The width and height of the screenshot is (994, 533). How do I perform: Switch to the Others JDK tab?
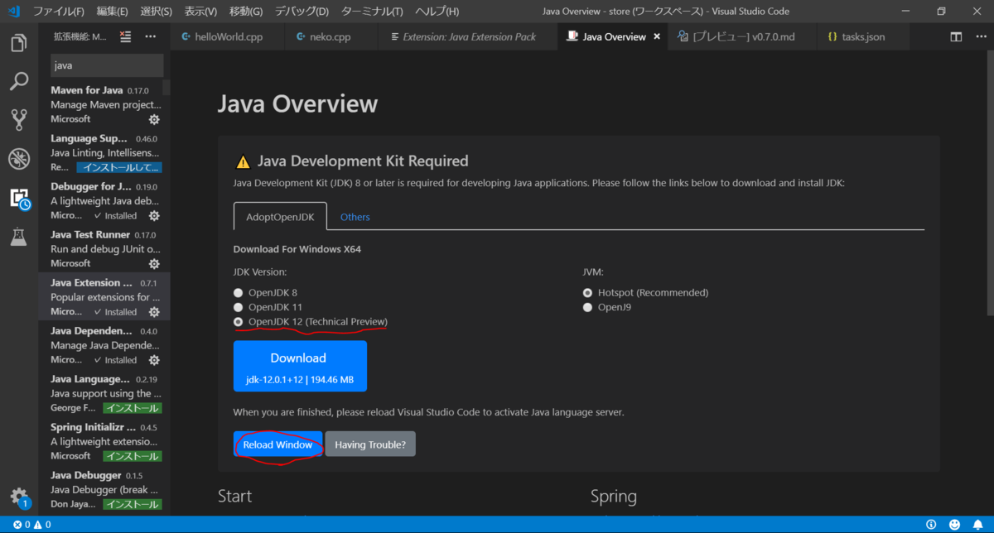pos(355,216)
